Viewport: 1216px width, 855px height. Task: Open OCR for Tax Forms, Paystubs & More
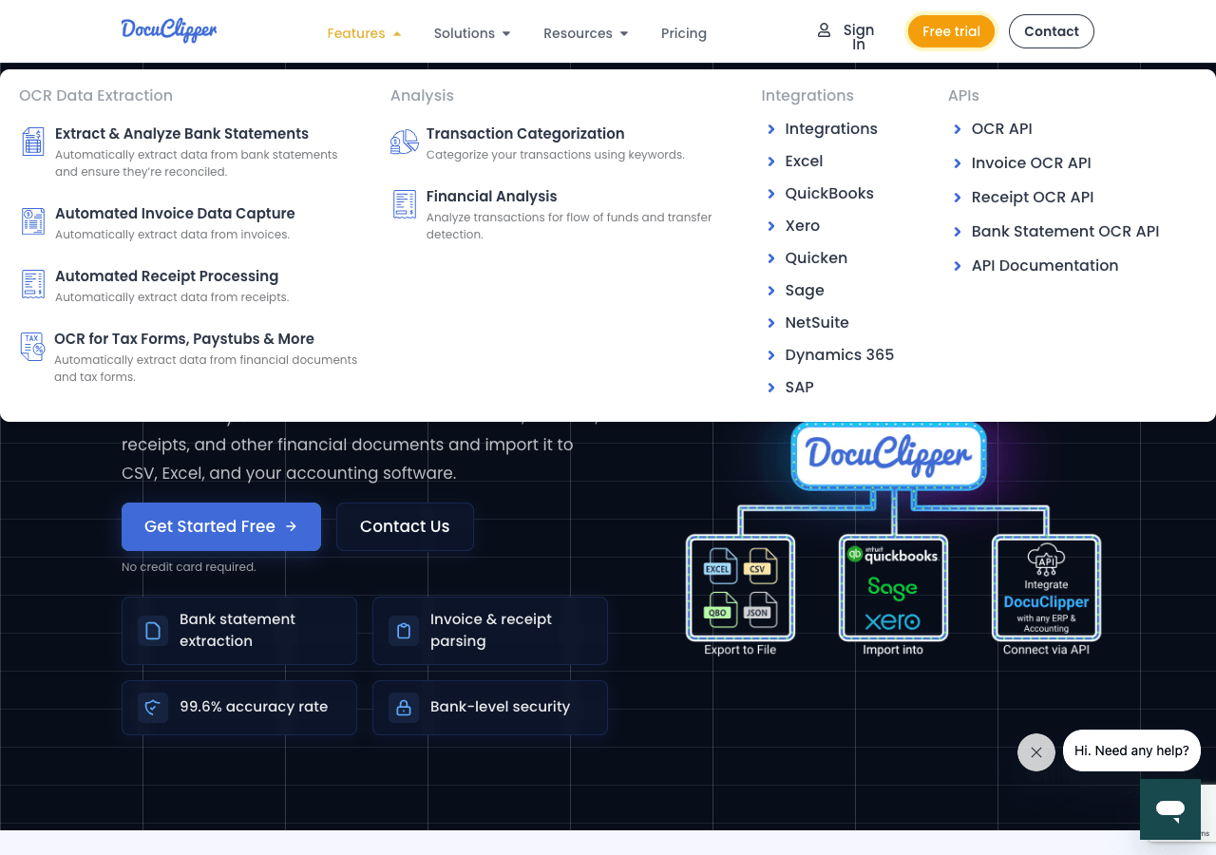coord(184,339)
